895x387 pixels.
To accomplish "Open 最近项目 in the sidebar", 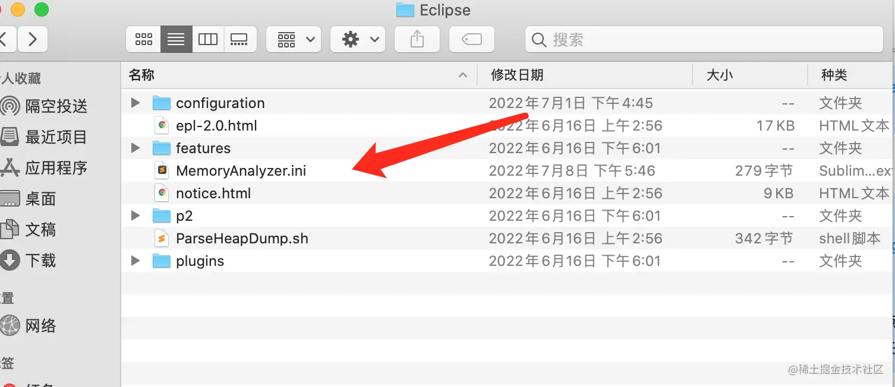I will pos(56,137).
